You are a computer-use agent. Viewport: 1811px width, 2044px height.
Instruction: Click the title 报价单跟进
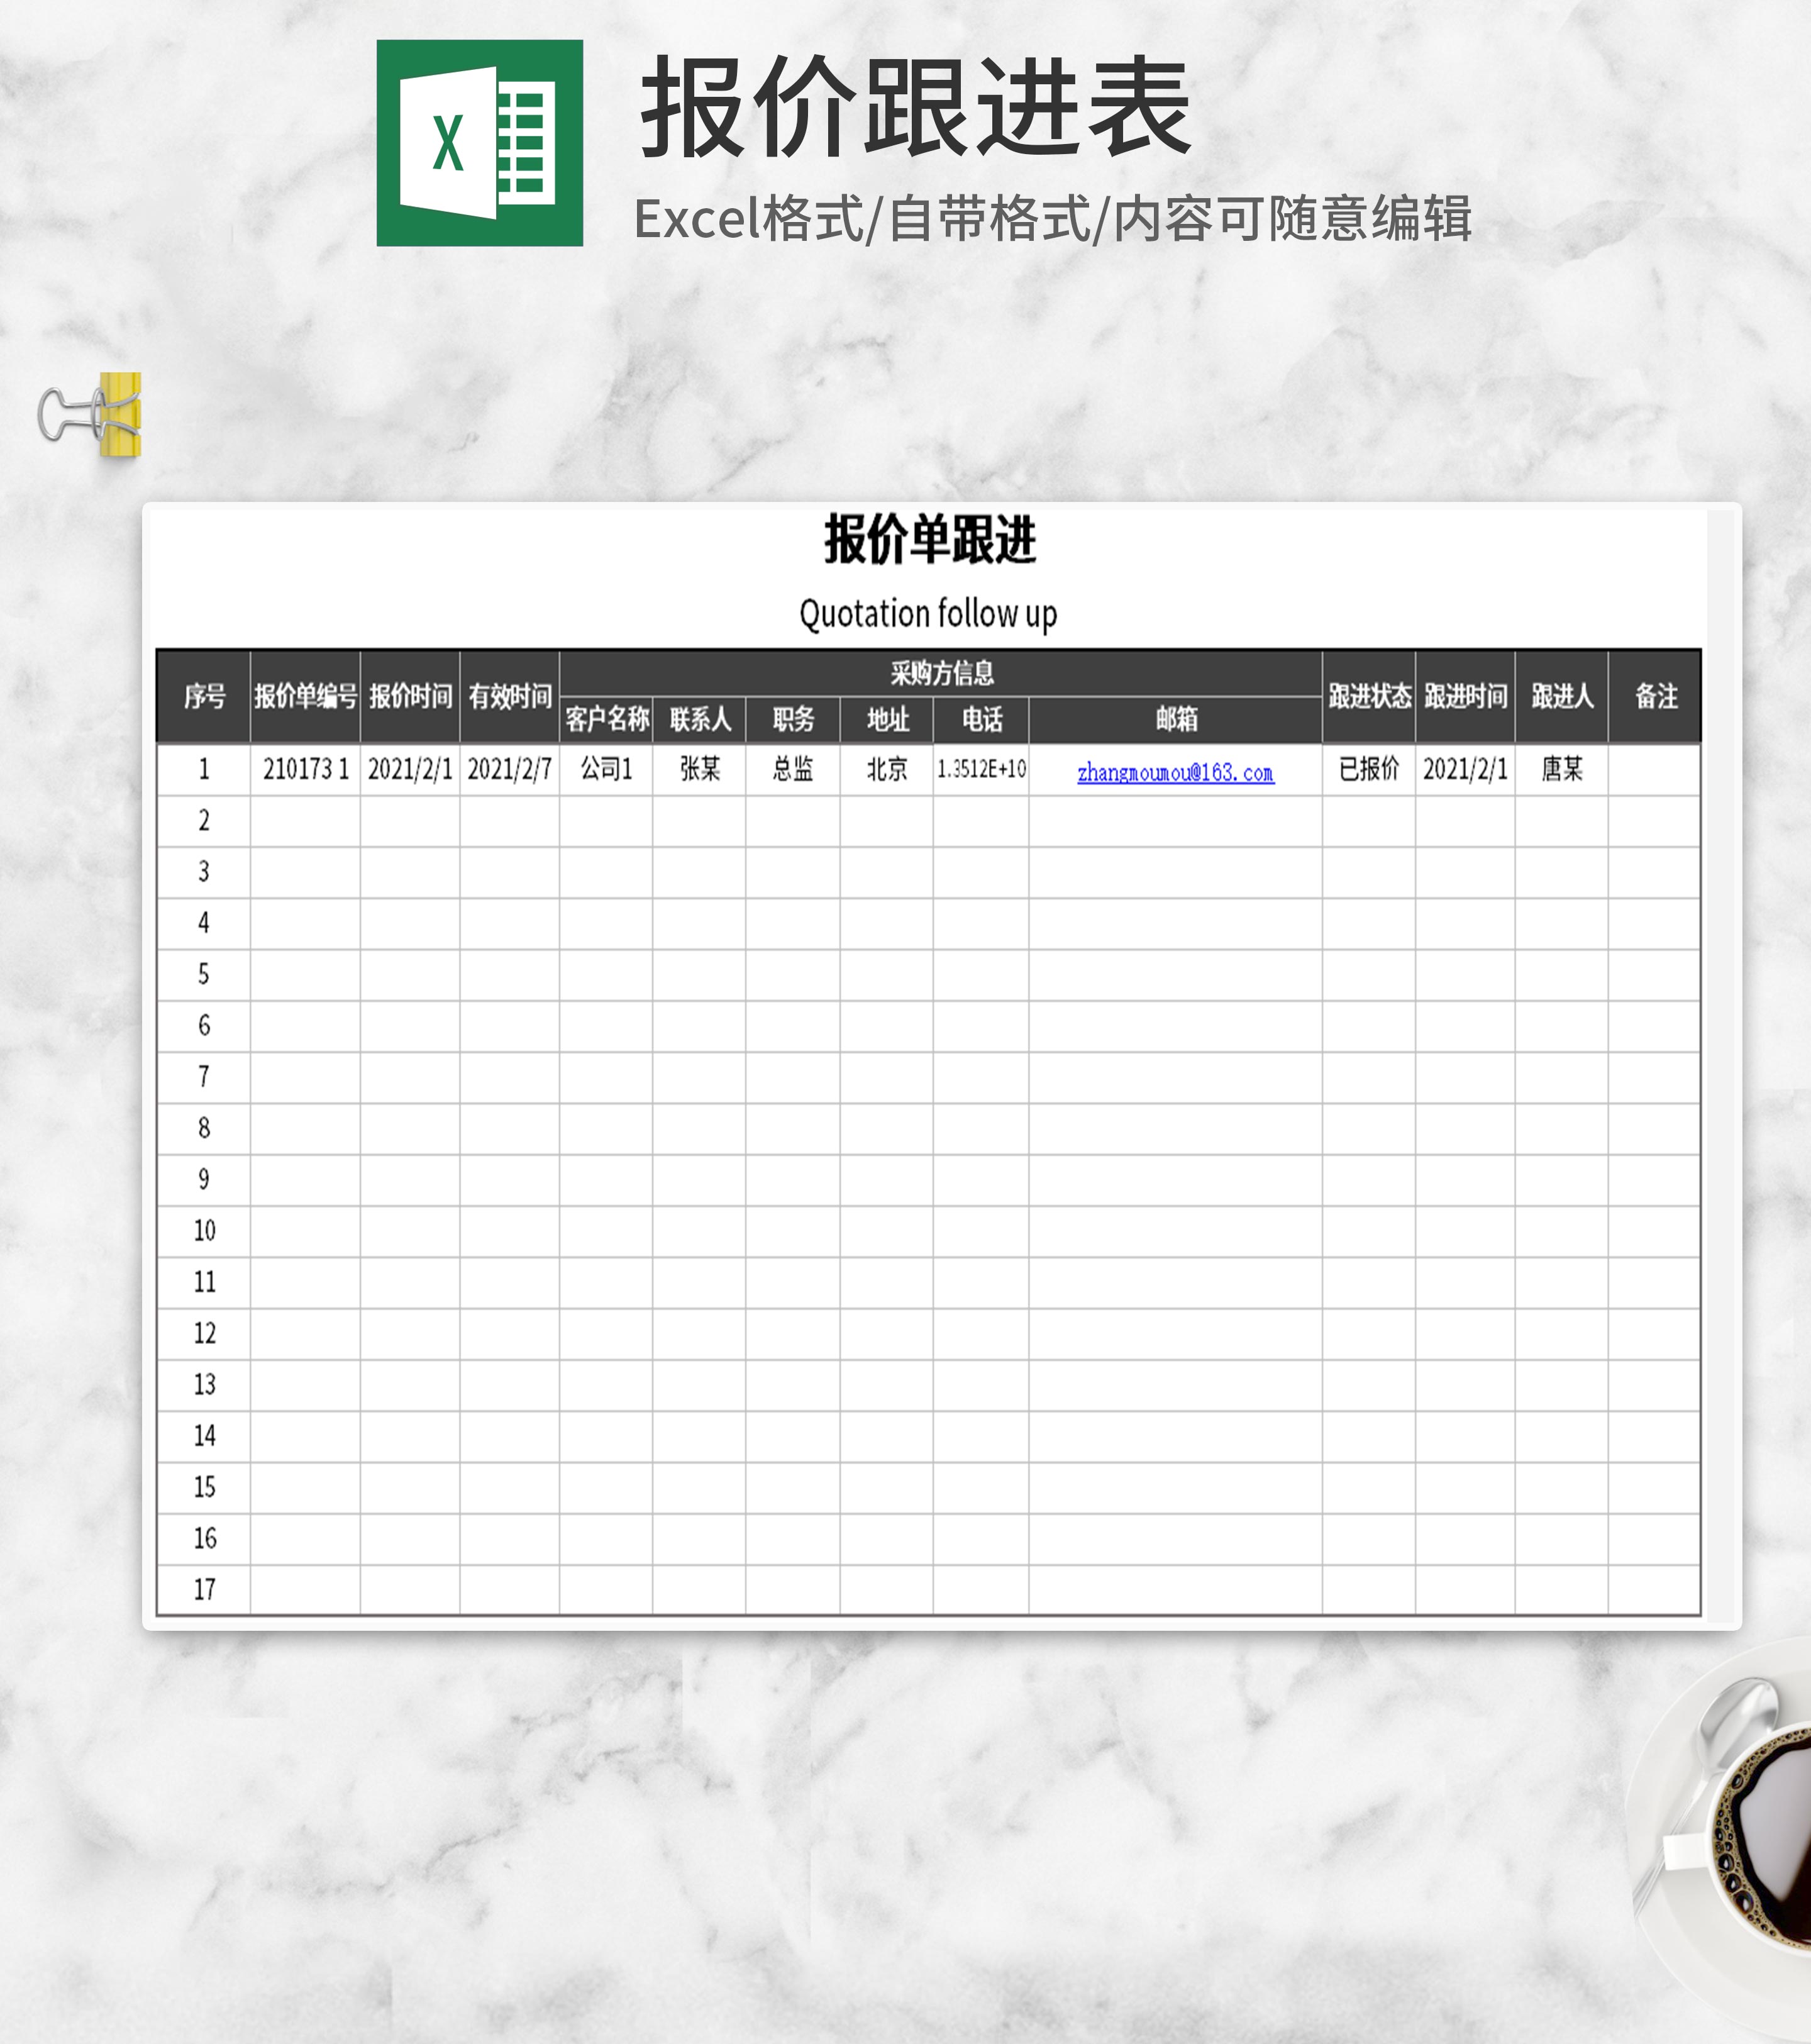[929, 540]
